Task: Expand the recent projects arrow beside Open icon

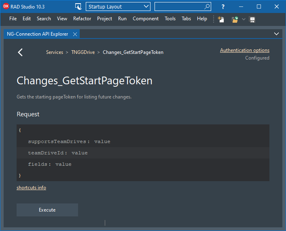Action: click(244, 19)
